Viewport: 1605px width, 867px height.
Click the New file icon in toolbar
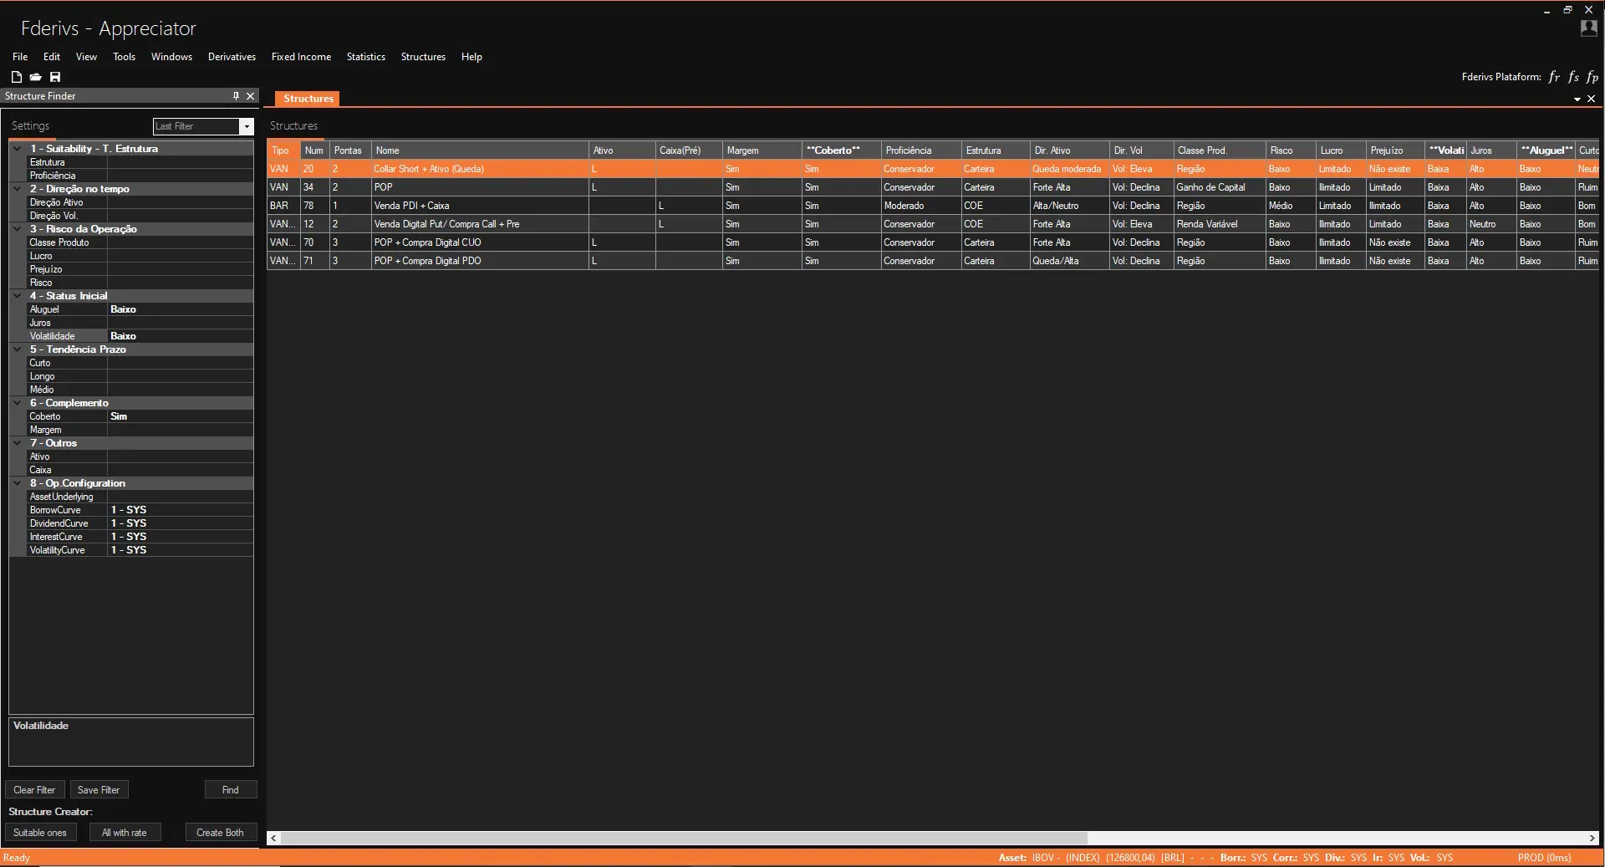pos(16,77)
